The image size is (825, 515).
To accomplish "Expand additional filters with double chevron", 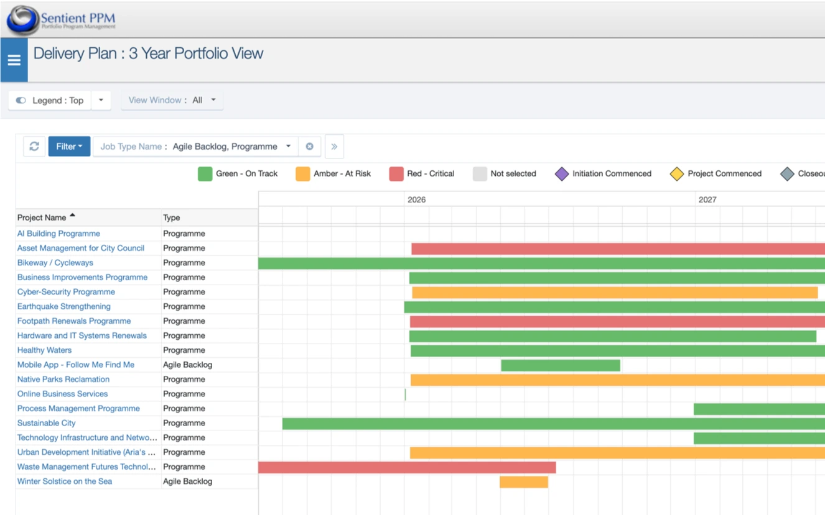I will [x=334, y=147].
